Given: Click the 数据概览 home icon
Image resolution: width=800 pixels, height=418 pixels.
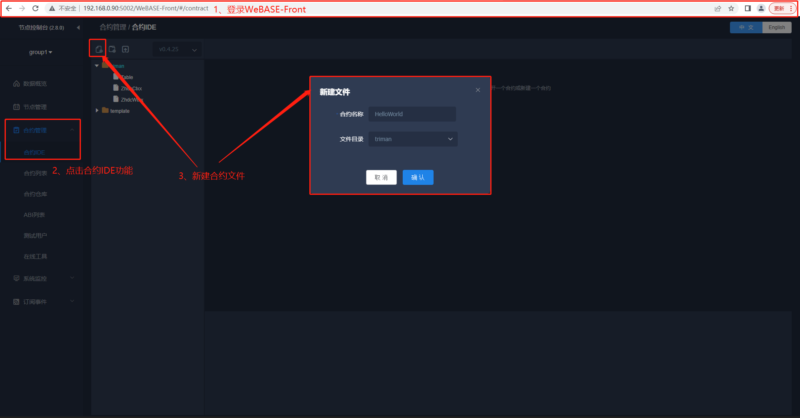Looking at the screenshot, I should tap(16, 83).
